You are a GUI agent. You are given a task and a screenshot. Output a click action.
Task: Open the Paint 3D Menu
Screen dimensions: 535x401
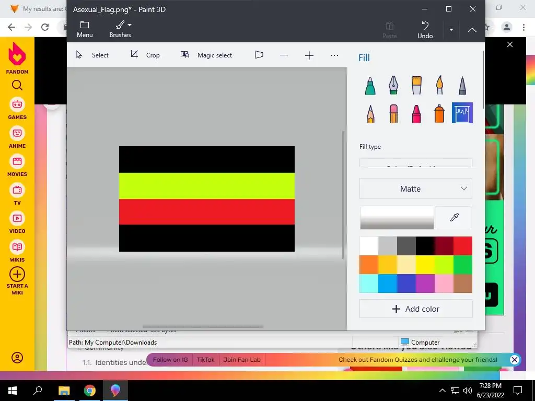pyautogui.click(x=85, y=29)
